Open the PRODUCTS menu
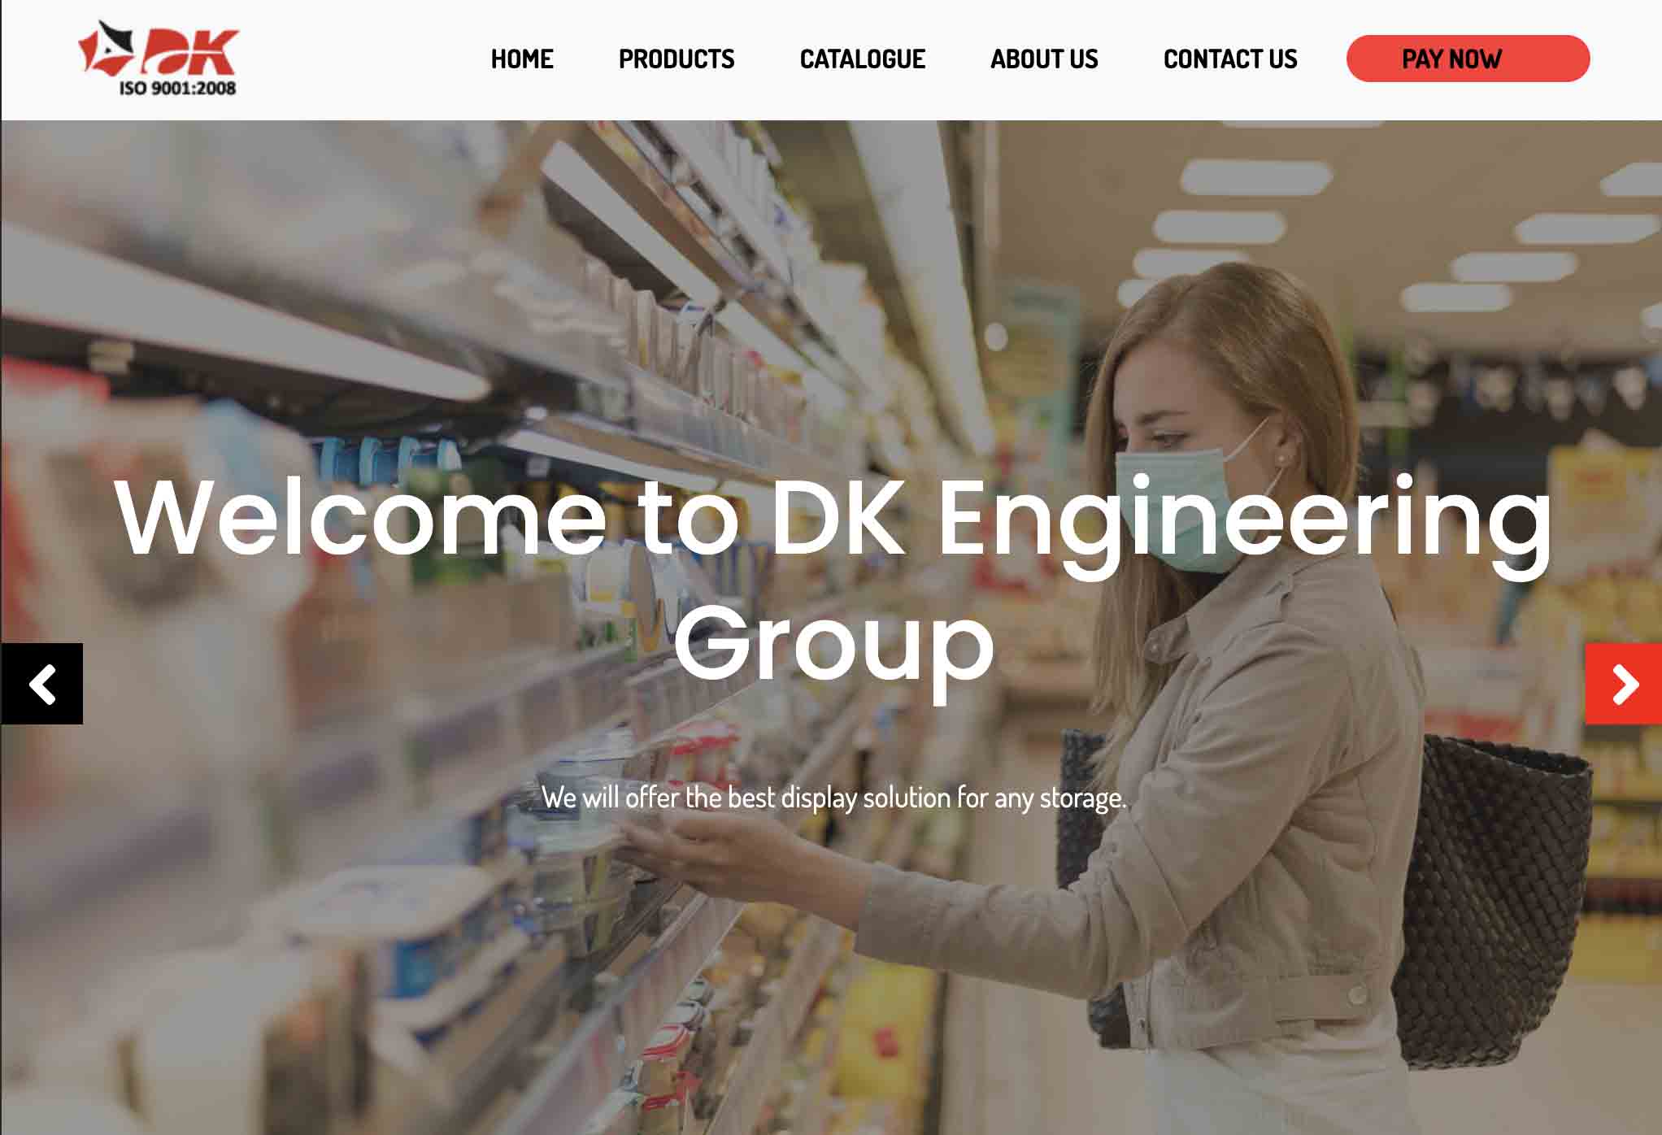1662x1135 pixels. 677,59
